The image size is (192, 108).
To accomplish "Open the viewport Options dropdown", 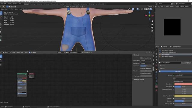I will 151,7.
